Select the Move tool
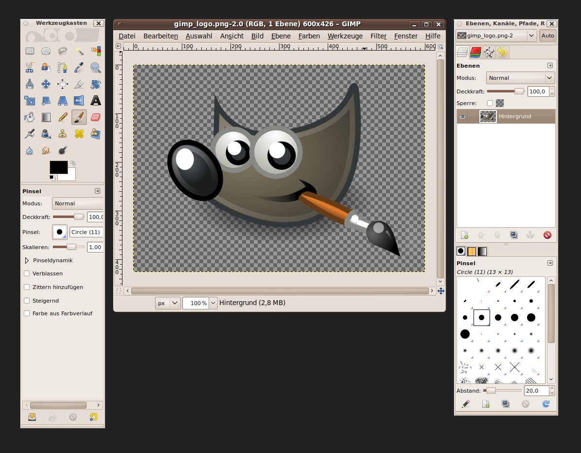The width and height of the screenshot is (581, 453). pos(46,84)
